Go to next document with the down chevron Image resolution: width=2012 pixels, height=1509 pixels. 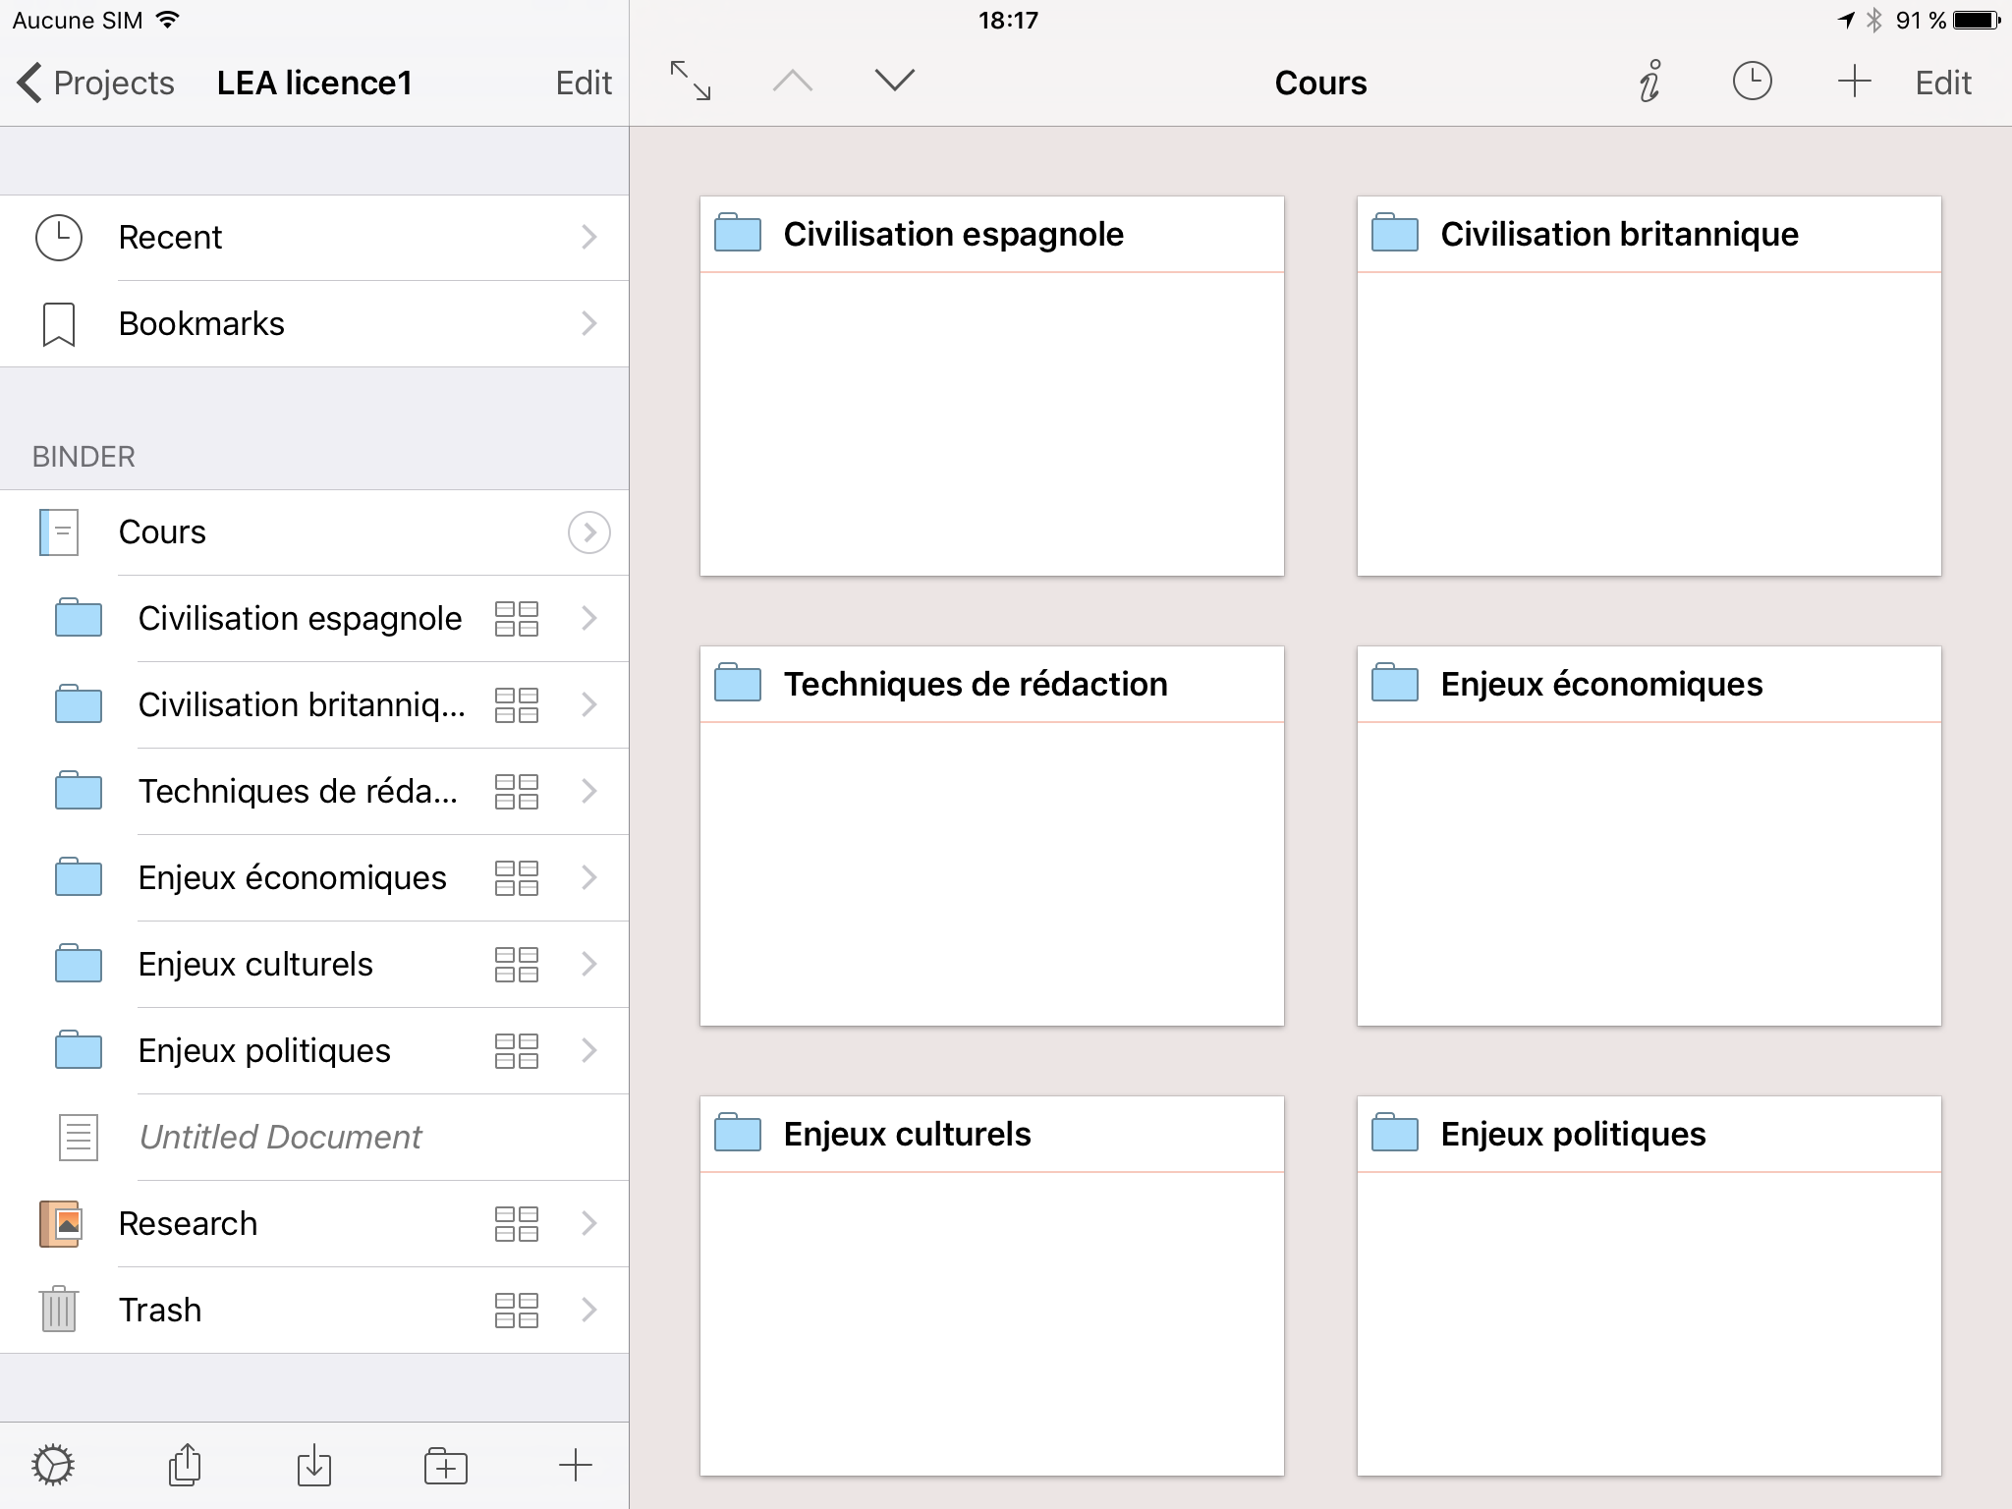coord(894,82)
